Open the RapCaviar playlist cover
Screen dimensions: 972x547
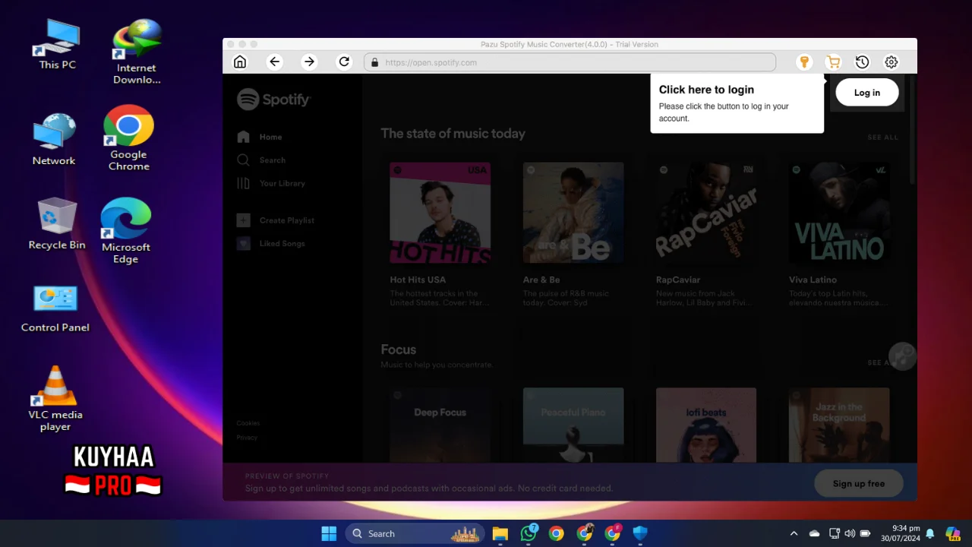tap(706, 213)
